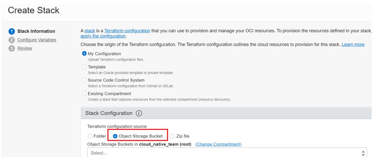Select Source Code Control System option

point(84,80)
